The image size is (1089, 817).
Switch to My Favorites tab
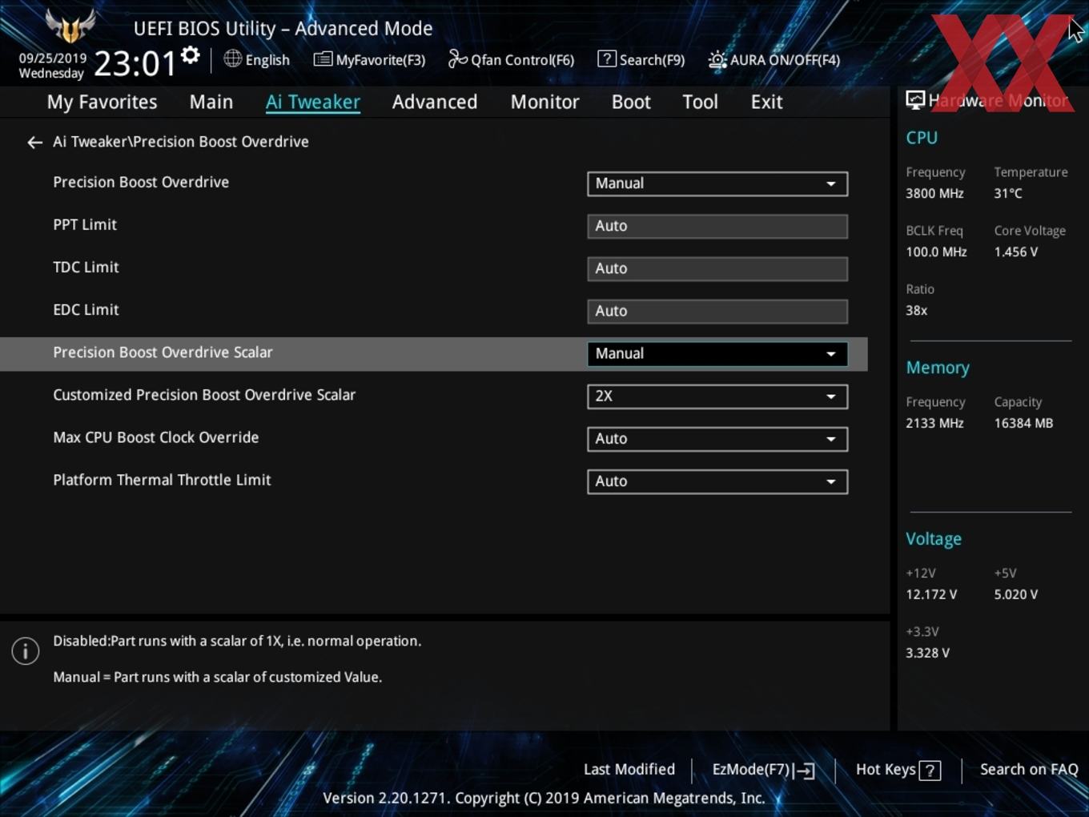tap(102, 102)
